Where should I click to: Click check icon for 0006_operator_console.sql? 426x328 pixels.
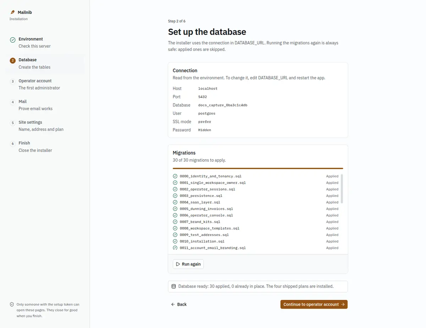point(175,215)
